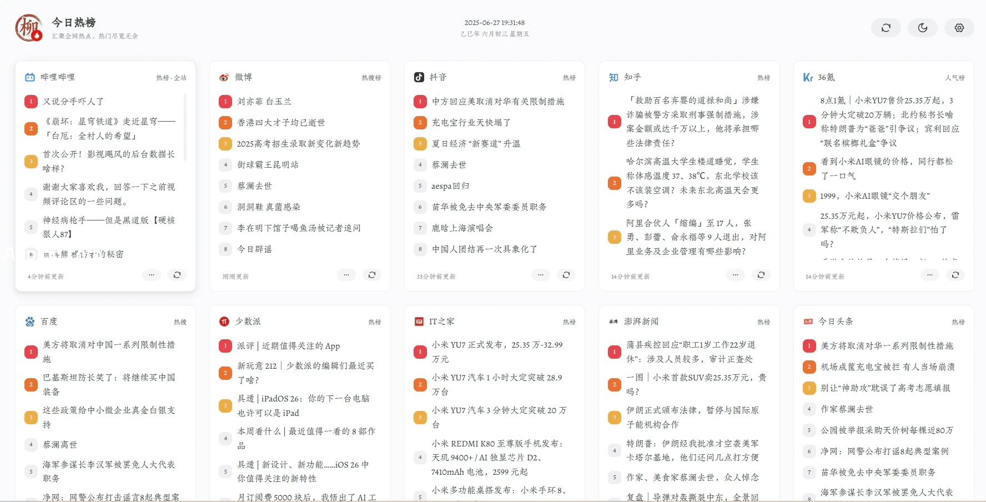Click the 今日热榜 site title text
The width and height of the screenshot is (986, 502).
74,22
